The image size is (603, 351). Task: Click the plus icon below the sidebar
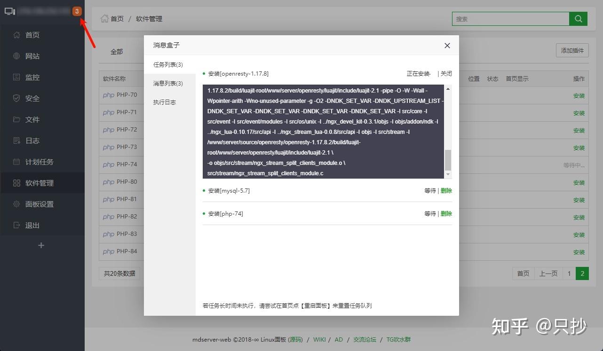tap(41, 245)
